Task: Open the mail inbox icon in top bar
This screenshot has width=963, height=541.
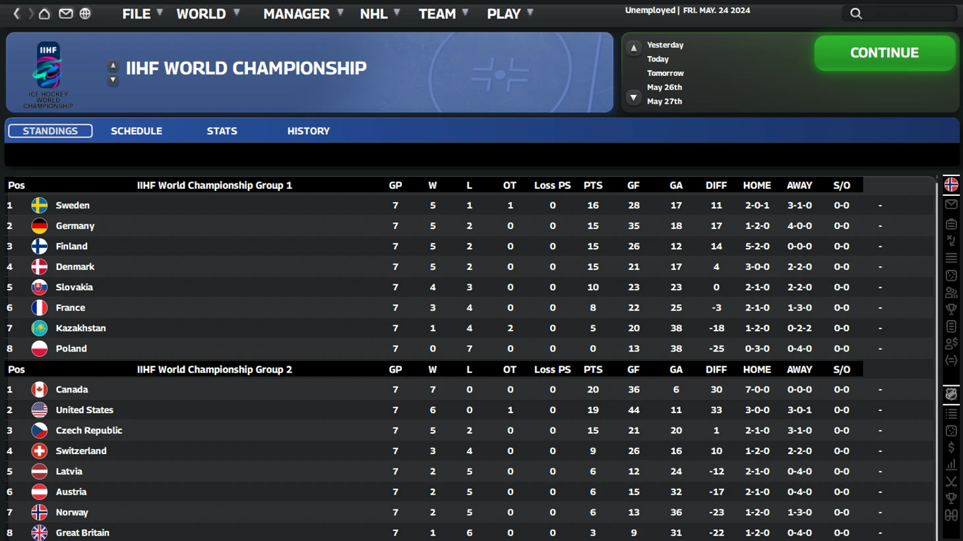Action: click(x=65, y=13)
